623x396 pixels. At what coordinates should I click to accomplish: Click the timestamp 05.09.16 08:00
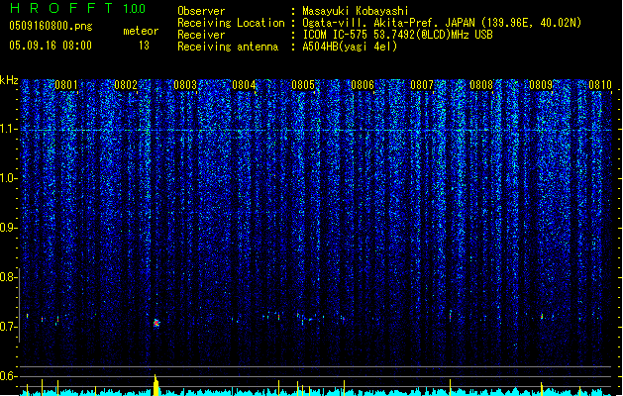pyautogui.click(x=51, y=46)
